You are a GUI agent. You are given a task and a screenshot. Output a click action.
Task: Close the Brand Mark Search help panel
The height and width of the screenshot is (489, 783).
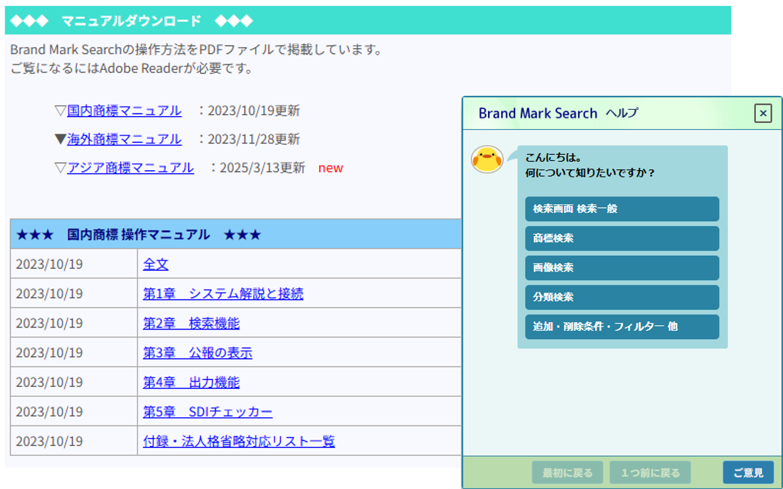click(763, 113)
